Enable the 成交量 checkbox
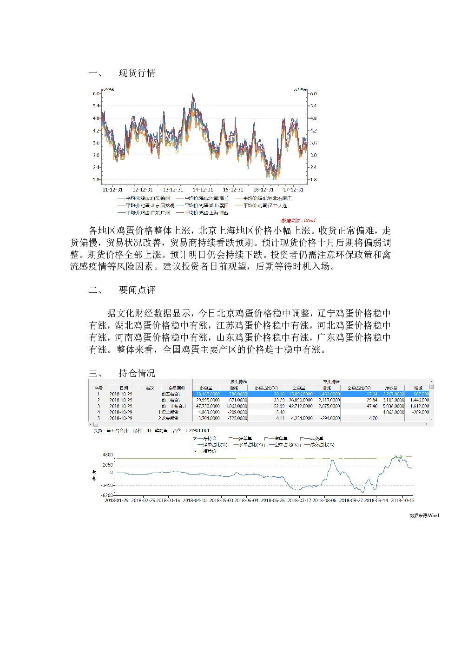The width and height of the screenshot is (461, 652). tap(301, 438)
